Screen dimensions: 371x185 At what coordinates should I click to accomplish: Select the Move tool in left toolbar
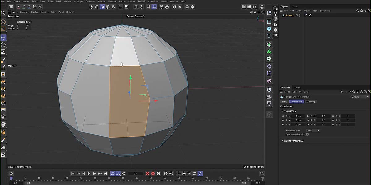tap(3, 38)
